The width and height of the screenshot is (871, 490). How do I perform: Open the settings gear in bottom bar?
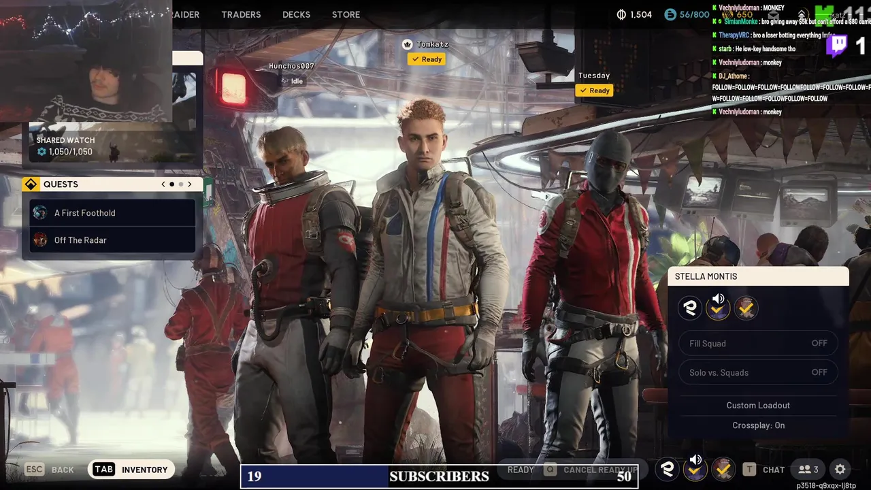[840, 470]
